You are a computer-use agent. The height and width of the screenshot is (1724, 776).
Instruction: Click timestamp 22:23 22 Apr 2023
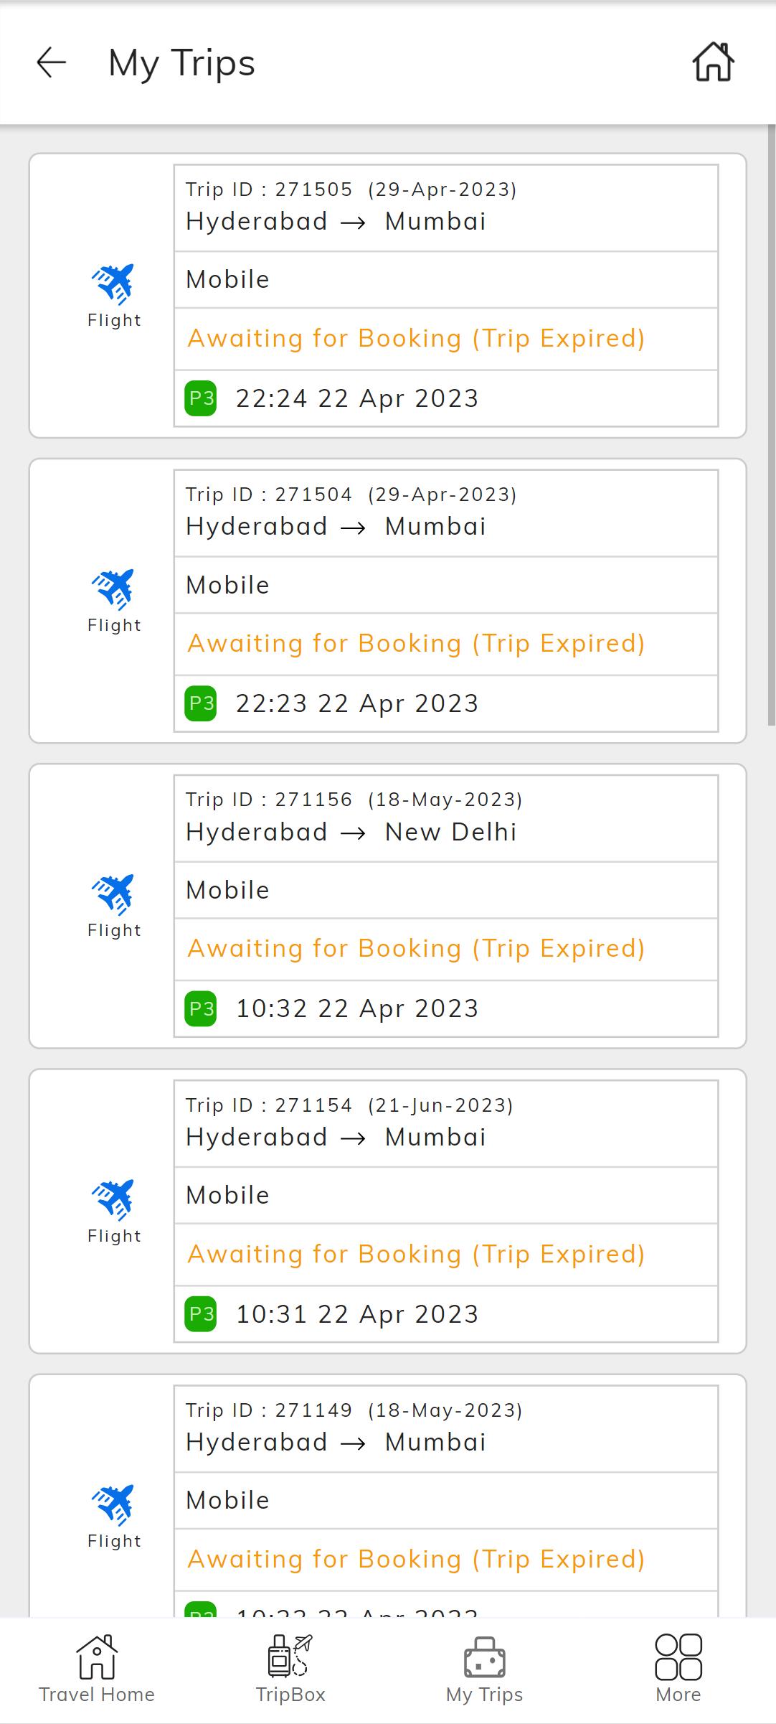click(x=357, y=703)
